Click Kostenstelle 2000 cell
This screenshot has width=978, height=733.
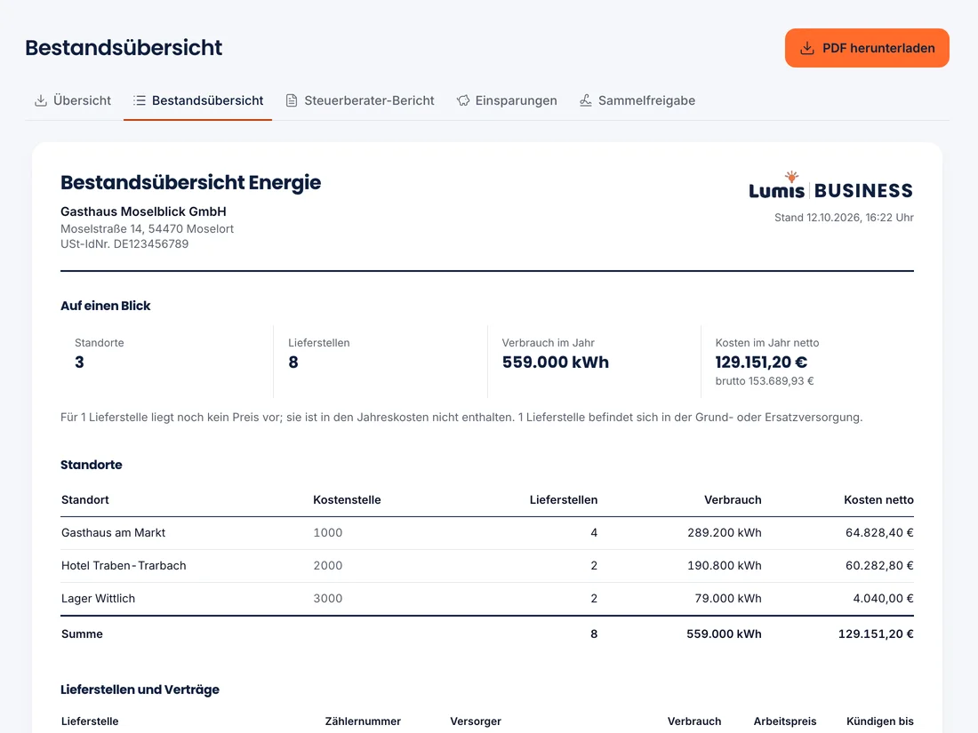[x=327, y=566]
